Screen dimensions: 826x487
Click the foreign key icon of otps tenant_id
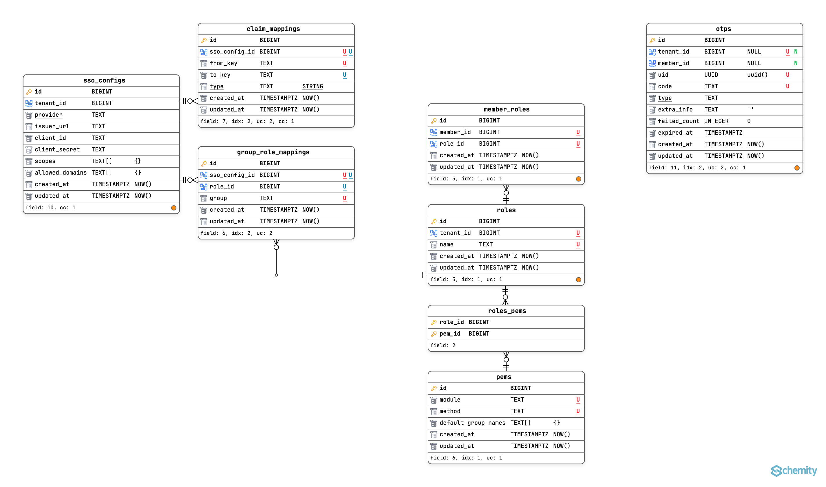652,52
